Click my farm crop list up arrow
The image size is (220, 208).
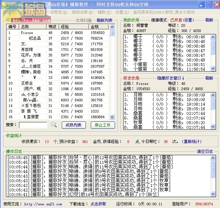(x=213, y=37)
